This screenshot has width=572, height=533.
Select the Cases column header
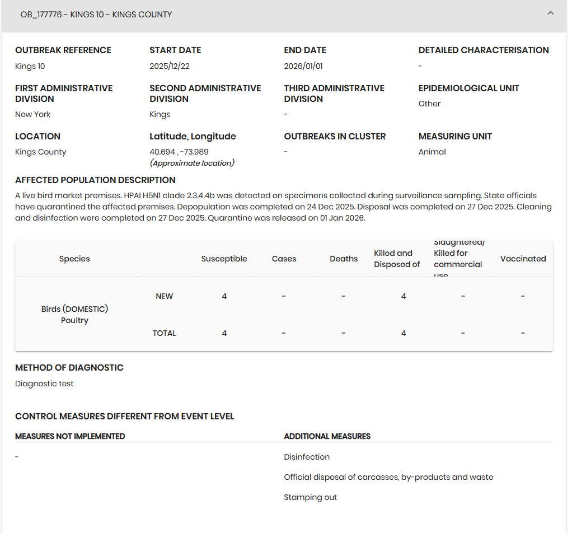[284, 259]
